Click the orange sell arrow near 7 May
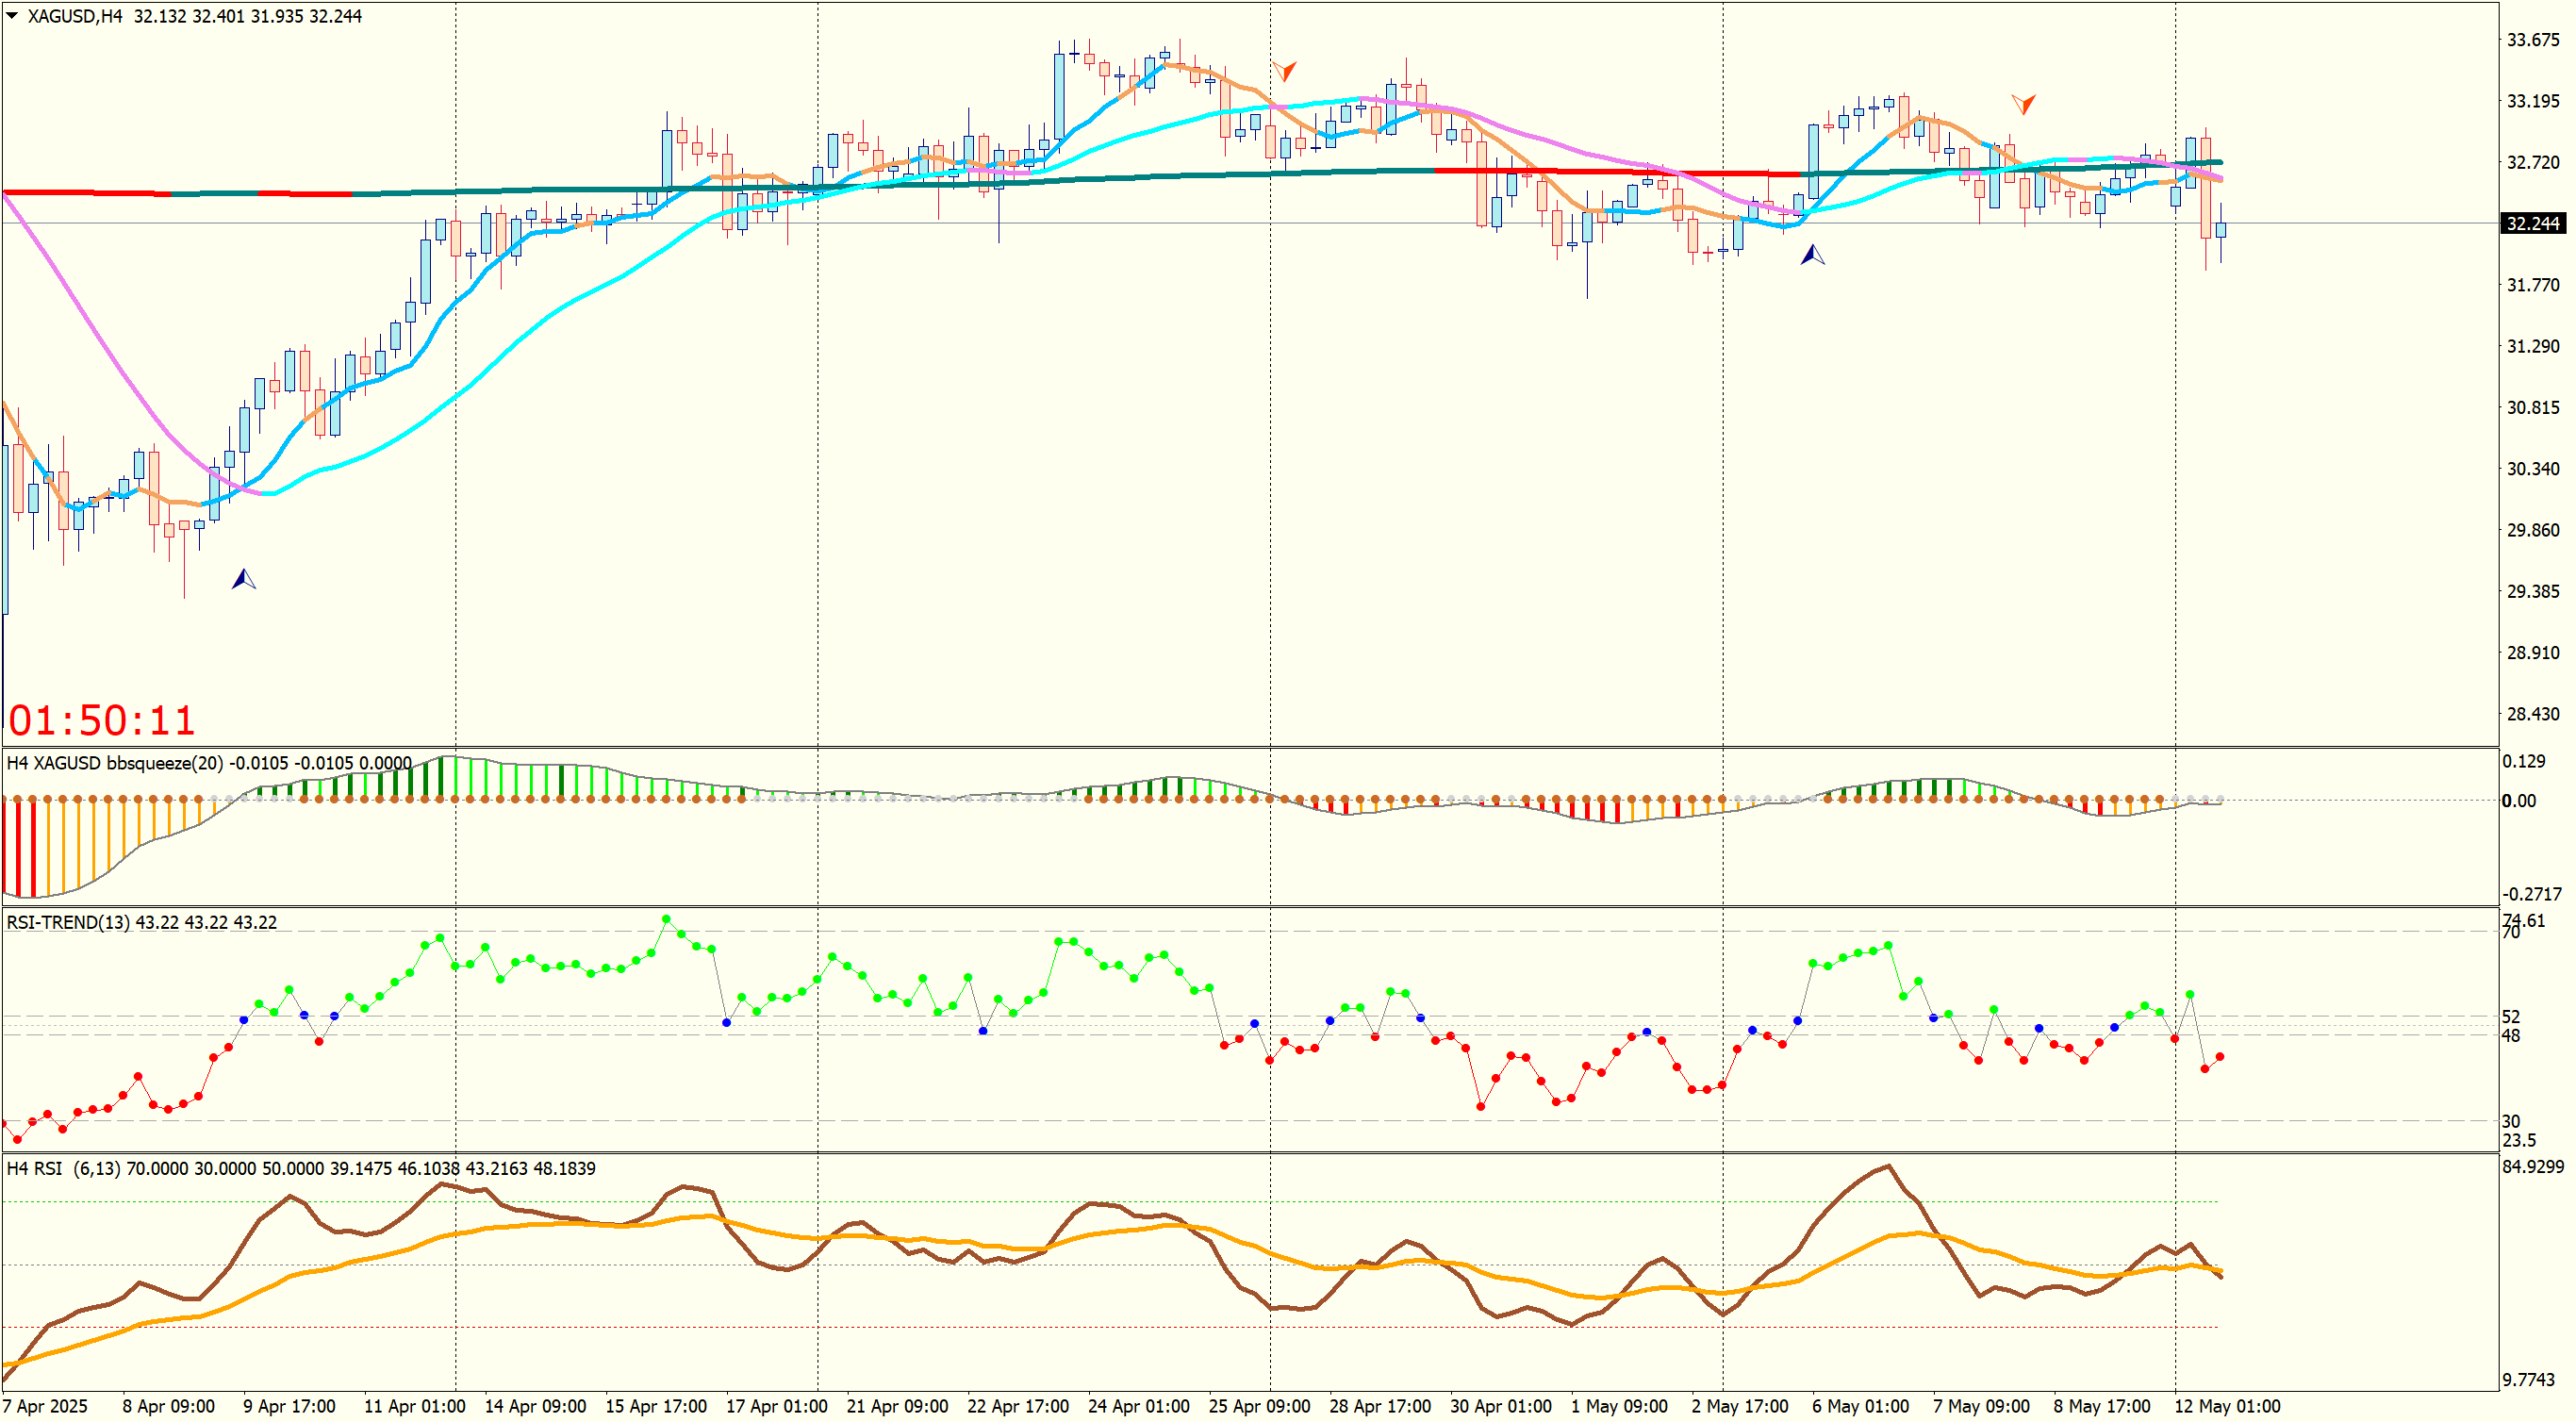 point(2023,103)
